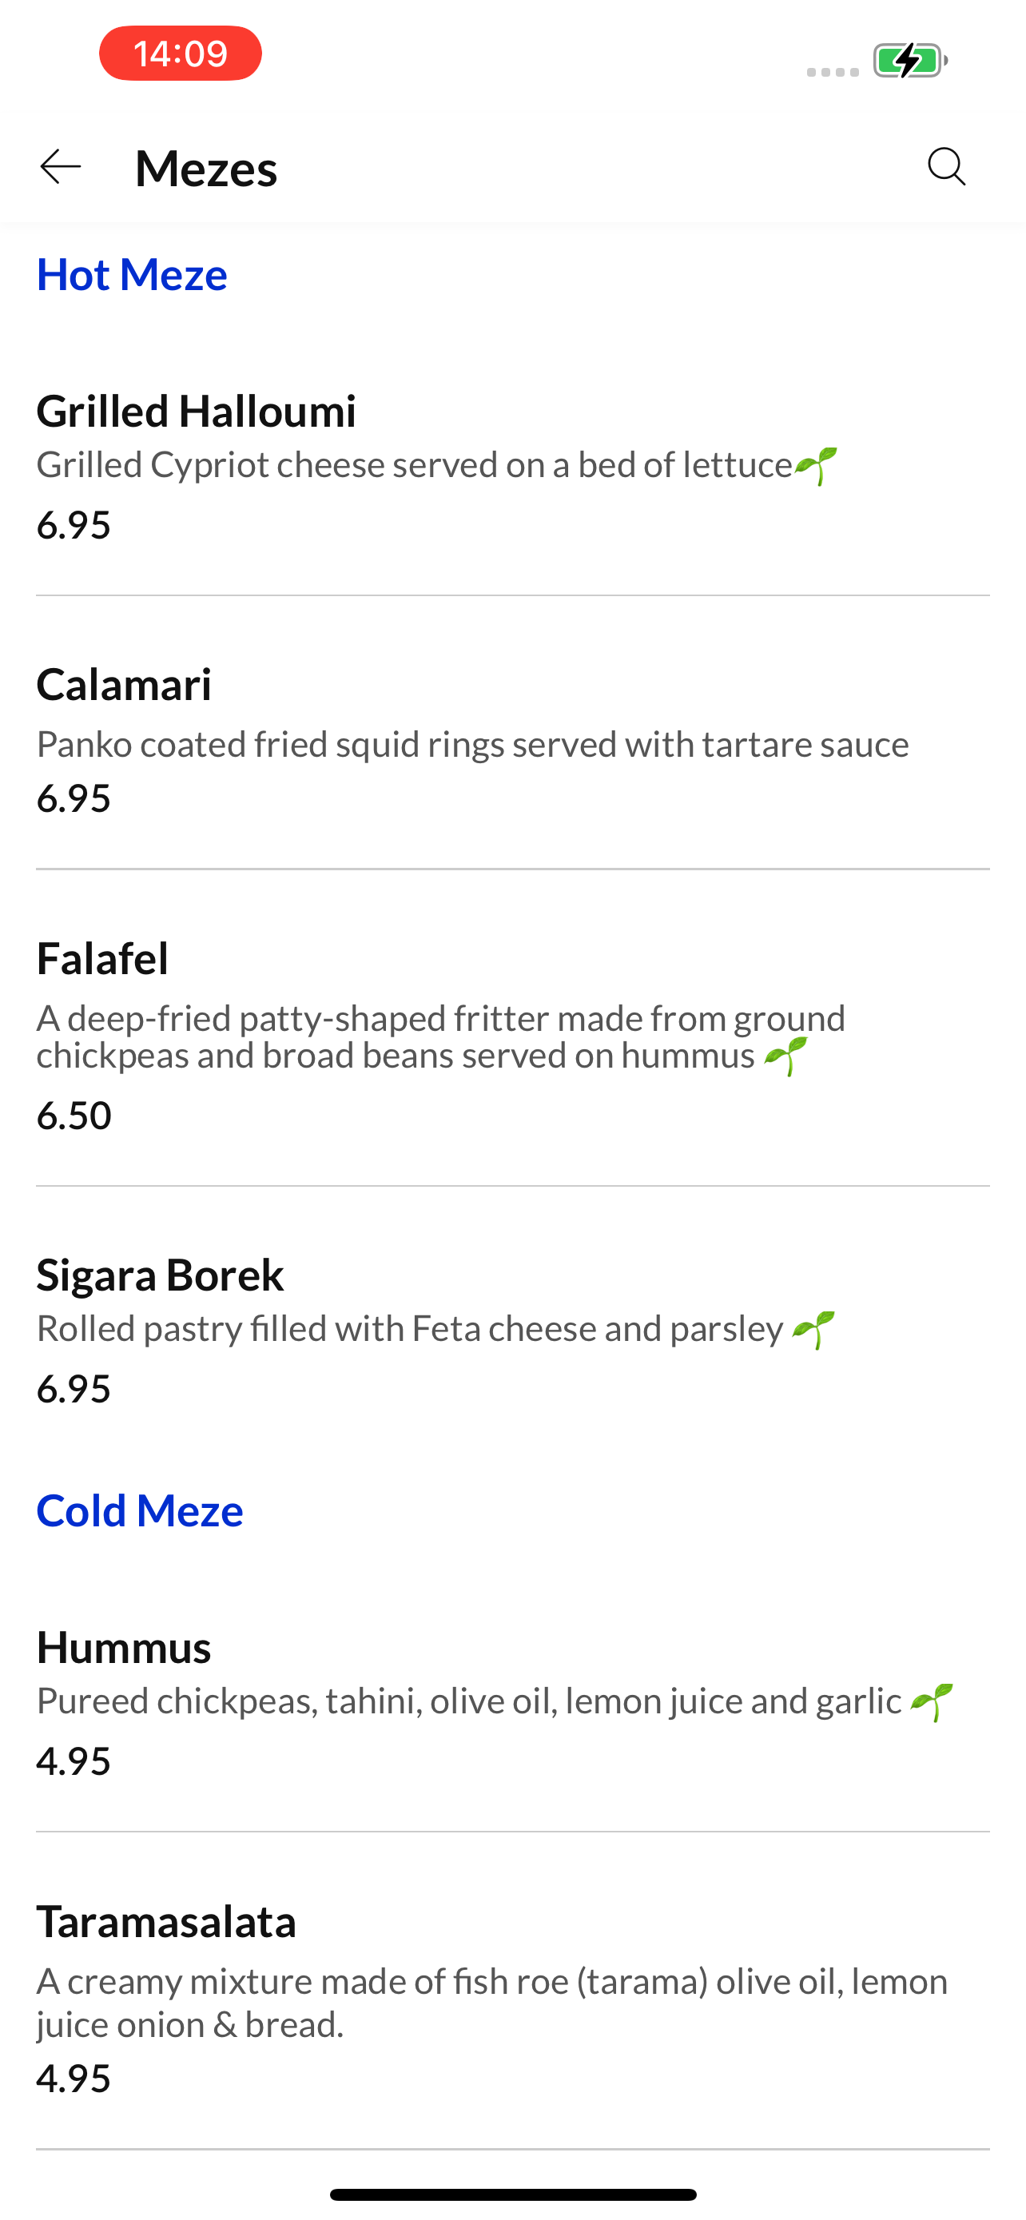Open the Sigara Borek item

[161, 1275]
